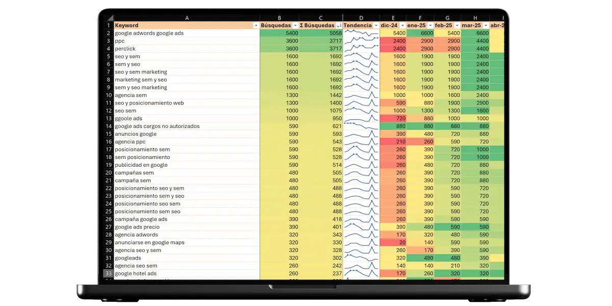Open the feb-25 filter arrow icon
Viewport: 612px width, 306px height.
click(x=457, y=25)
